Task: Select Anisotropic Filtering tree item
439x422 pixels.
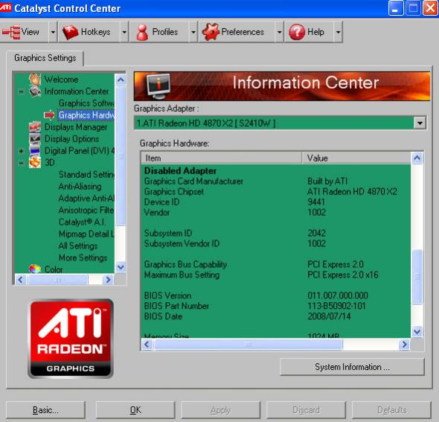Action: (x=86, y=210)
